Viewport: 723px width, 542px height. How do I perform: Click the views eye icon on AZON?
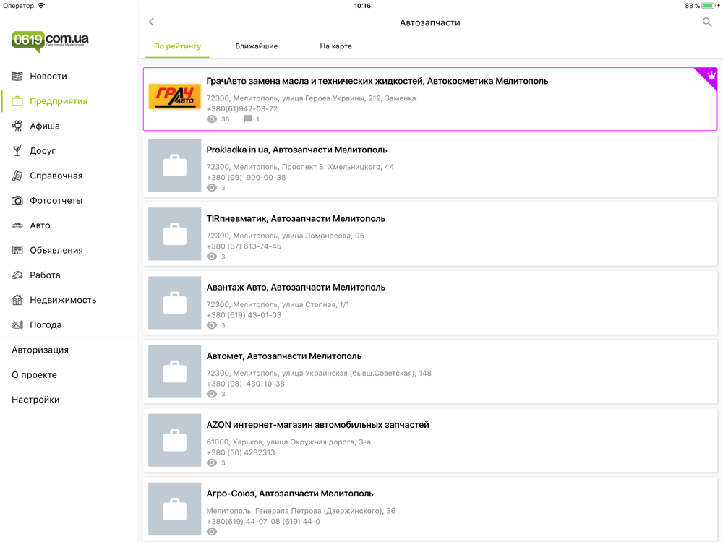pos(212,463)
